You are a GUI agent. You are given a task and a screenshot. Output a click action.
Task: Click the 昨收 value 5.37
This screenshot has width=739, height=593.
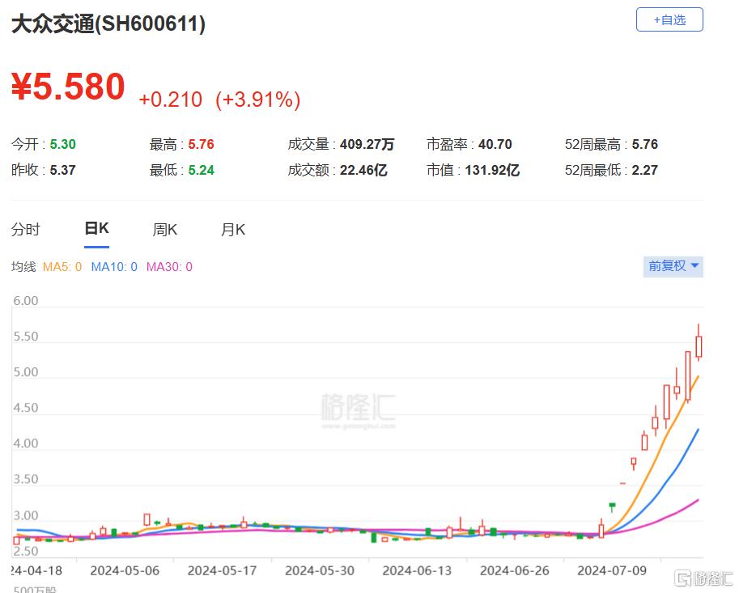pyautogui.click(x=62, y=170)
